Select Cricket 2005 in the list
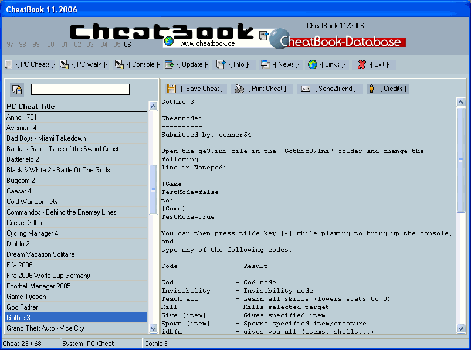The width and height of the screenshot is (471, 350). (76, 223)
